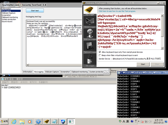Click the Hanja conversion tray icon

127,121
